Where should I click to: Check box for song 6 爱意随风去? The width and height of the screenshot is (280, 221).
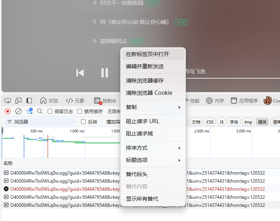coord(80,41)
